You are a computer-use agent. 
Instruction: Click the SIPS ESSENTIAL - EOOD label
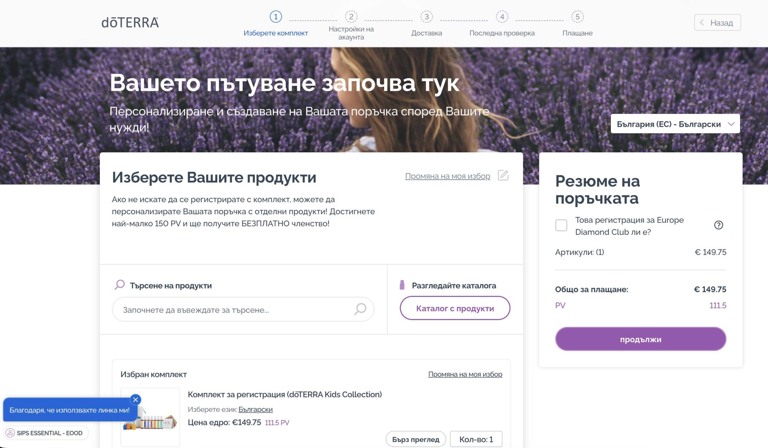[x=50, y=433]
